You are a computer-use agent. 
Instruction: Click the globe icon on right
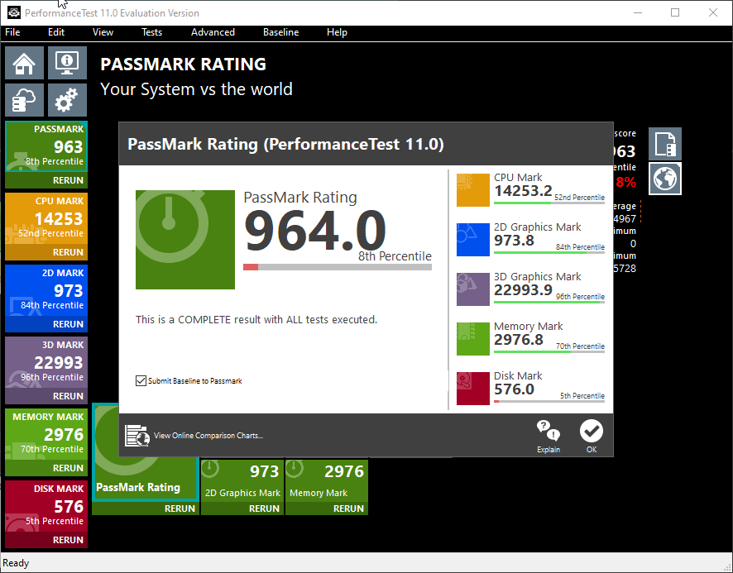[665, 179]
